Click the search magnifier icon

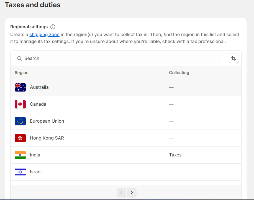tap(19, 59)
